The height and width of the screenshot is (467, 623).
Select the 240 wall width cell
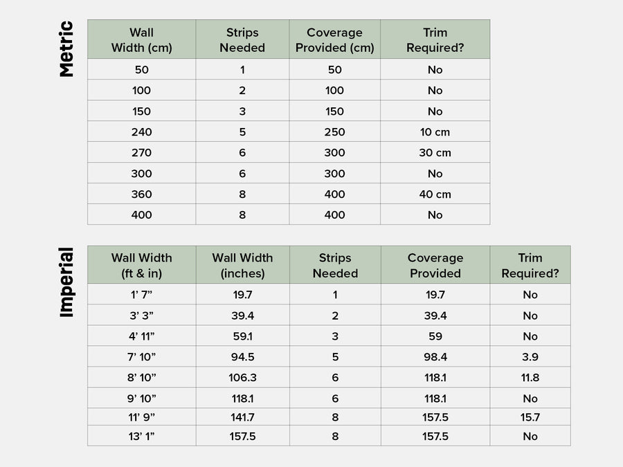141,131
